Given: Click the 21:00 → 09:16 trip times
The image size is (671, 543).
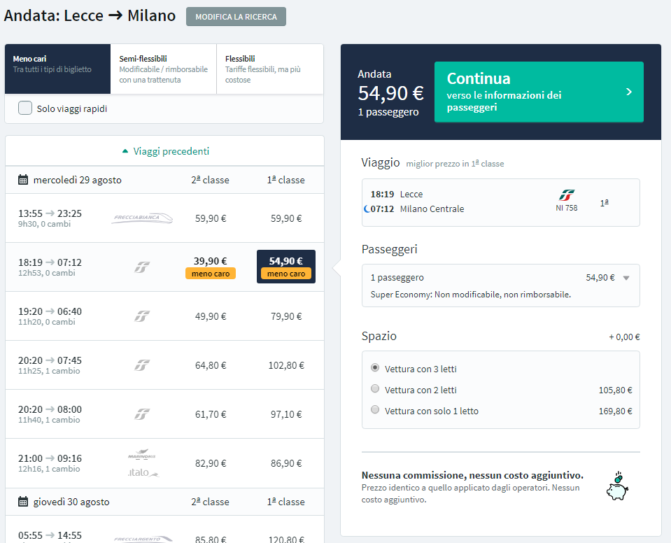Looking at the screenshot, I should pos(50,458).
